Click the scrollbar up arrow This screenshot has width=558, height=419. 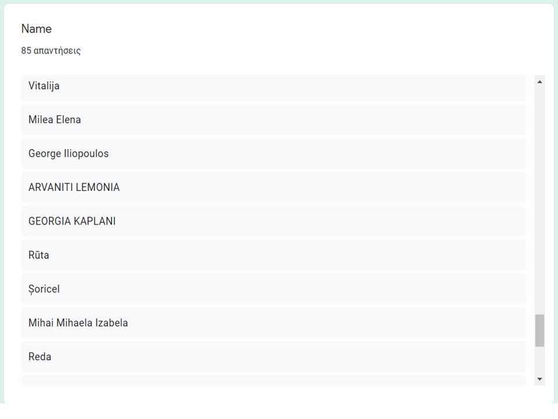click(x=540, y=82)
